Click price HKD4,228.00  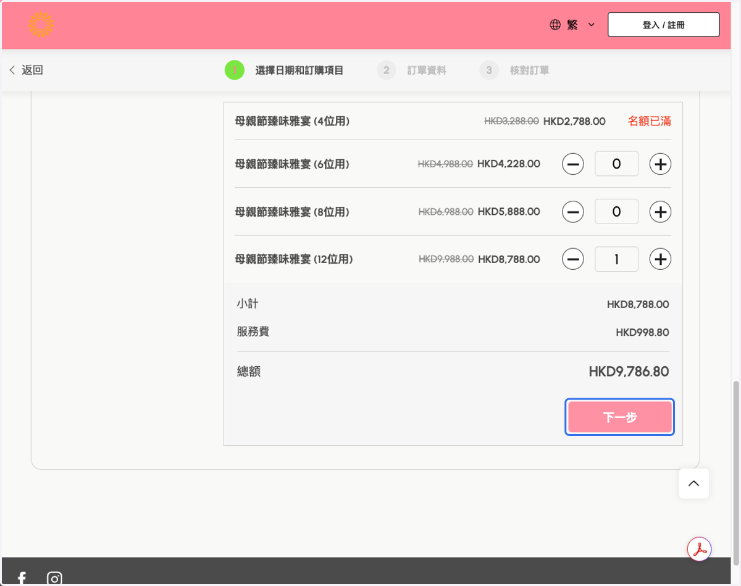click(x=509, y=164)
